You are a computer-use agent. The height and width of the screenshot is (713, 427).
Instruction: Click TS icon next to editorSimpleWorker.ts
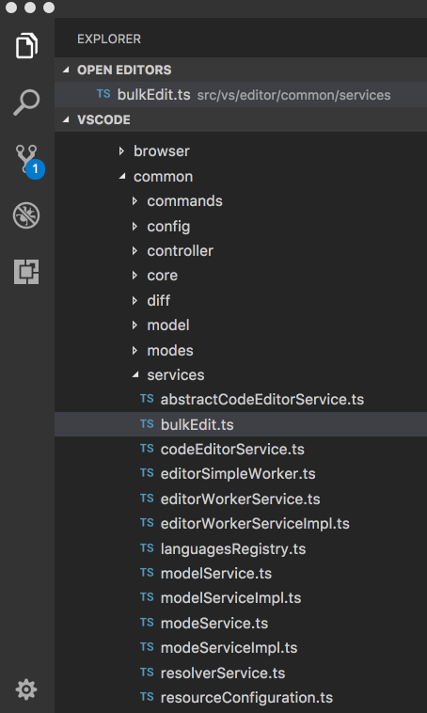pyautogui.click(x=147, y=473)
